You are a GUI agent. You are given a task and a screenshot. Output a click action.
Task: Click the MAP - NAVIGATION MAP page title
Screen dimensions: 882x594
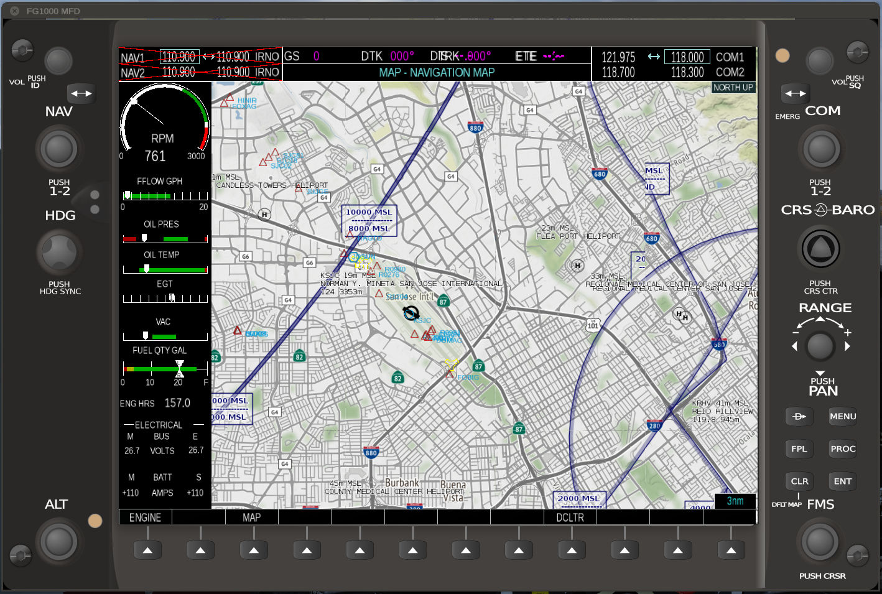pyautogui.click(x=437, y=73)
